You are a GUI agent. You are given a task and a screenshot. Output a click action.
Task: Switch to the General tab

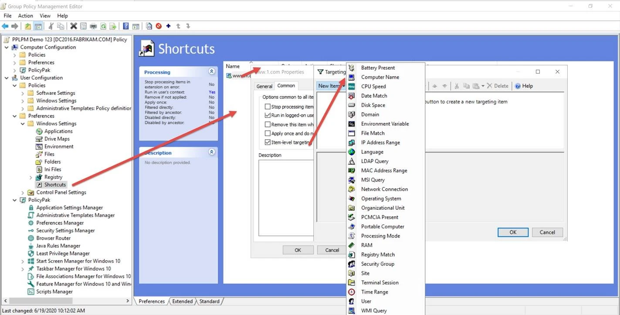click(264, 86)
